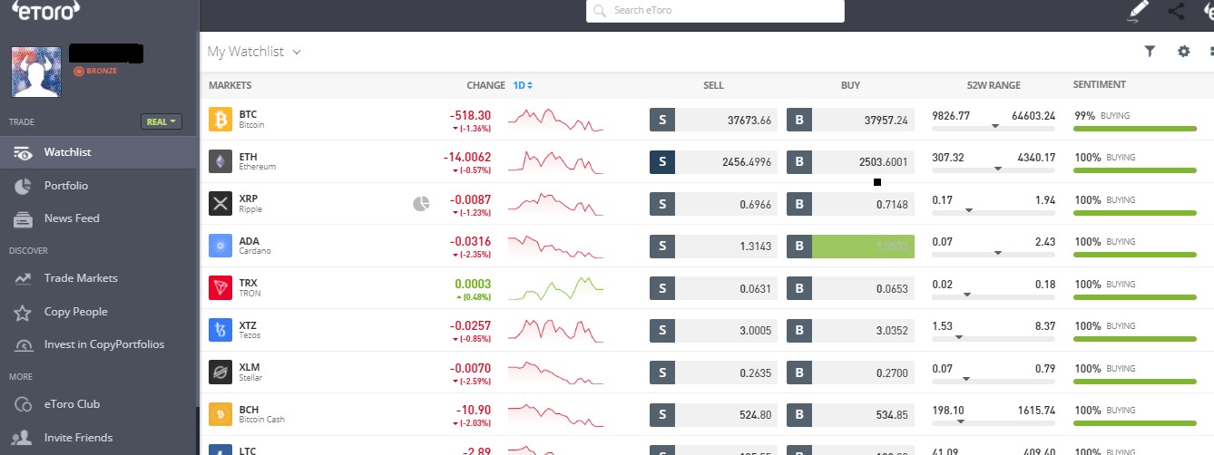1214x455 pixels.
Task: Click the 52W RANGE column header
Action: click(x=994, y=85)
